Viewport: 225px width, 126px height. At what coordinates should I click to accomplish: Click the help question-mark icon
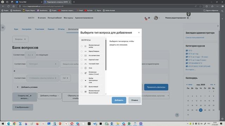177,115
